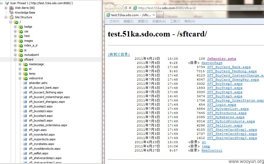Open the SFT_BuyStep5.aspx link
Viewport: 264px width, 164px height.
(225, 96)
